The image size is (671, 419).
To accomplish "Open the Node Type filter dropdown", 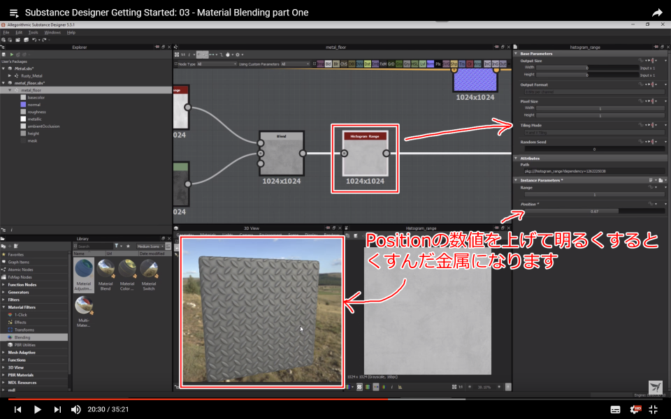I will point(217,64).
